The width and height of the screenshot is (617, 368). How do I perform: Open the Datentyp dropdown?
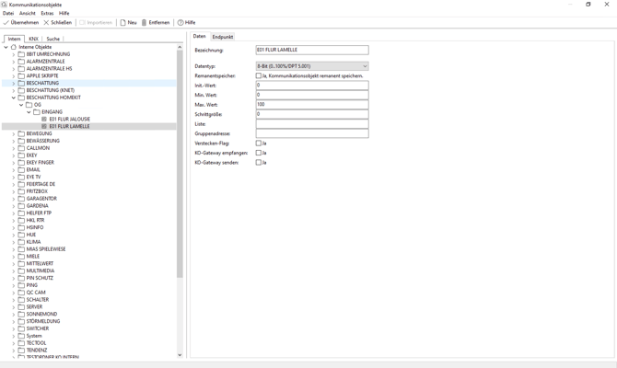[365, 66]
